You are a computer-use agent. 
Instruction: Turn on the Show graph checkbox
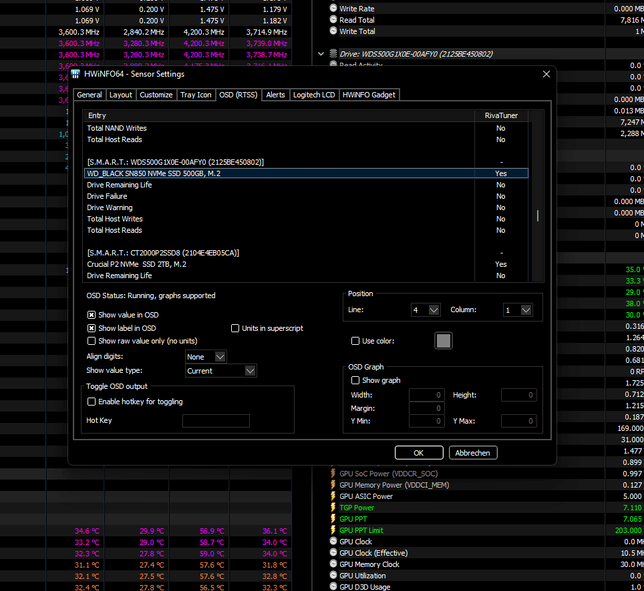click(355, 380)
